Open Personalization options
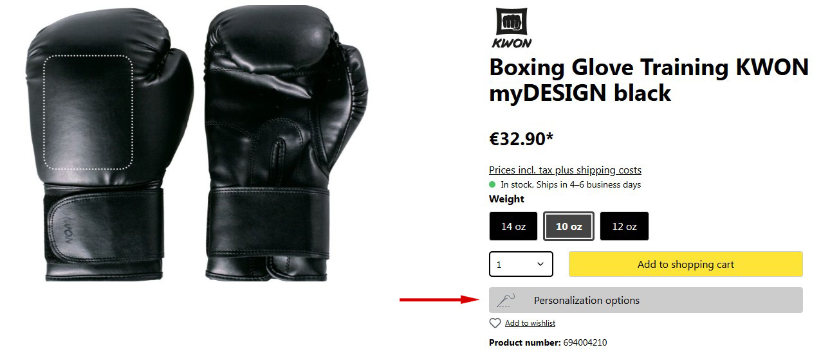 pyautogui.click(x=646, y=300)
